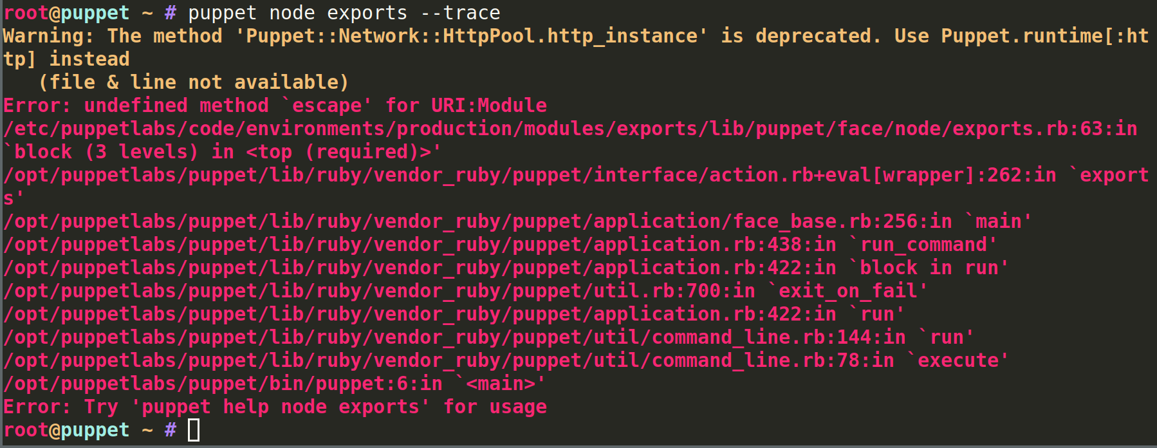Click 'Puppet::Network::HttpPool.http_instance' in the warning
Screen dimensions: 1157x448
[471, 36]
